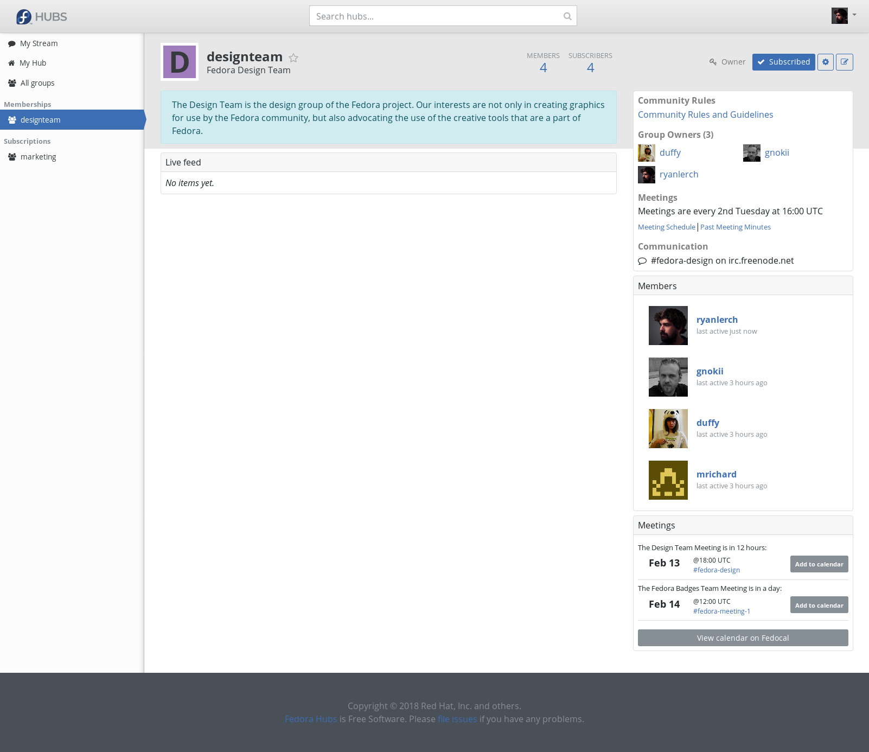The height and width of the screenshot is (752, 869).
Task: Open Fedora Hubs footer link
Action: 311,719
